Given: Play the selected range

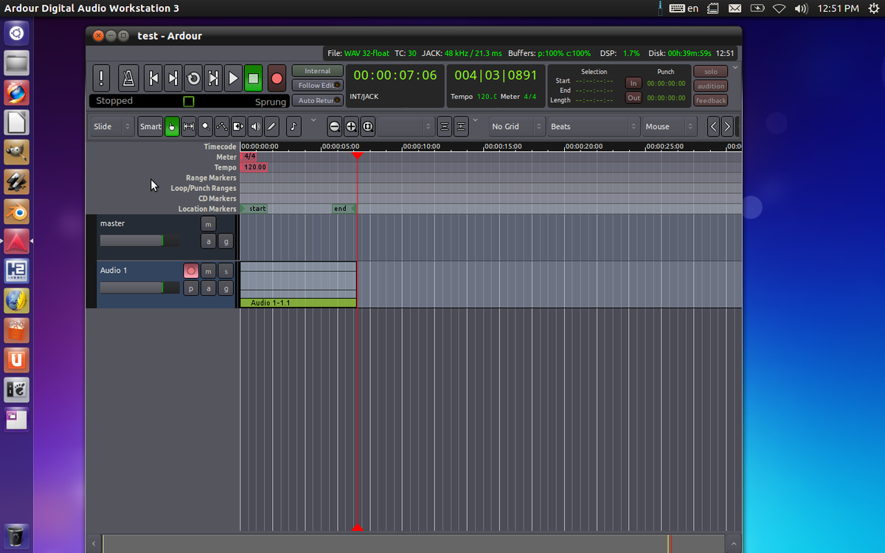Looking at the screenshot, I should (x=212, y=77).
